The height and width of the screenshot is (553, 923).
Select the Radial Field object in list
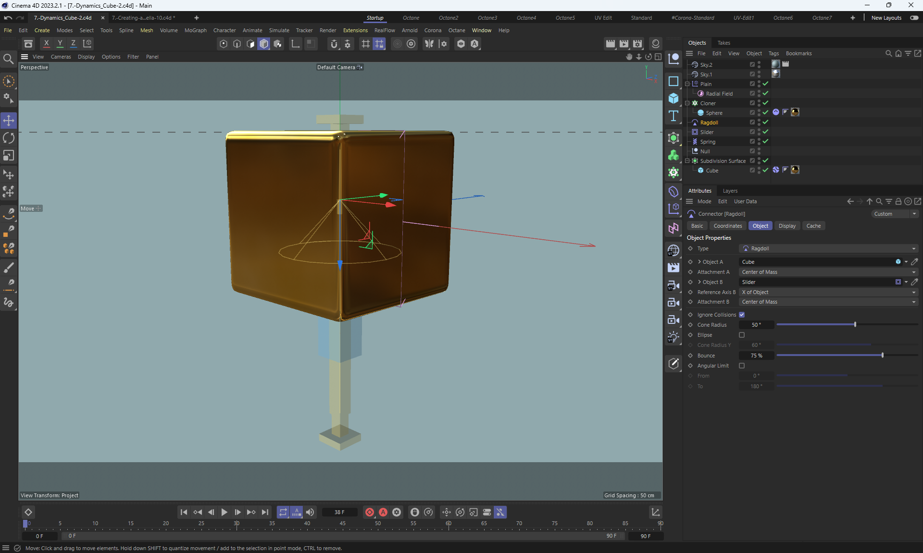tap(719, 94)
